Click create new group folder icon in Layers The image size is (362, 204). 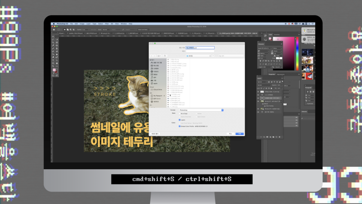click(x=273, y=137)
